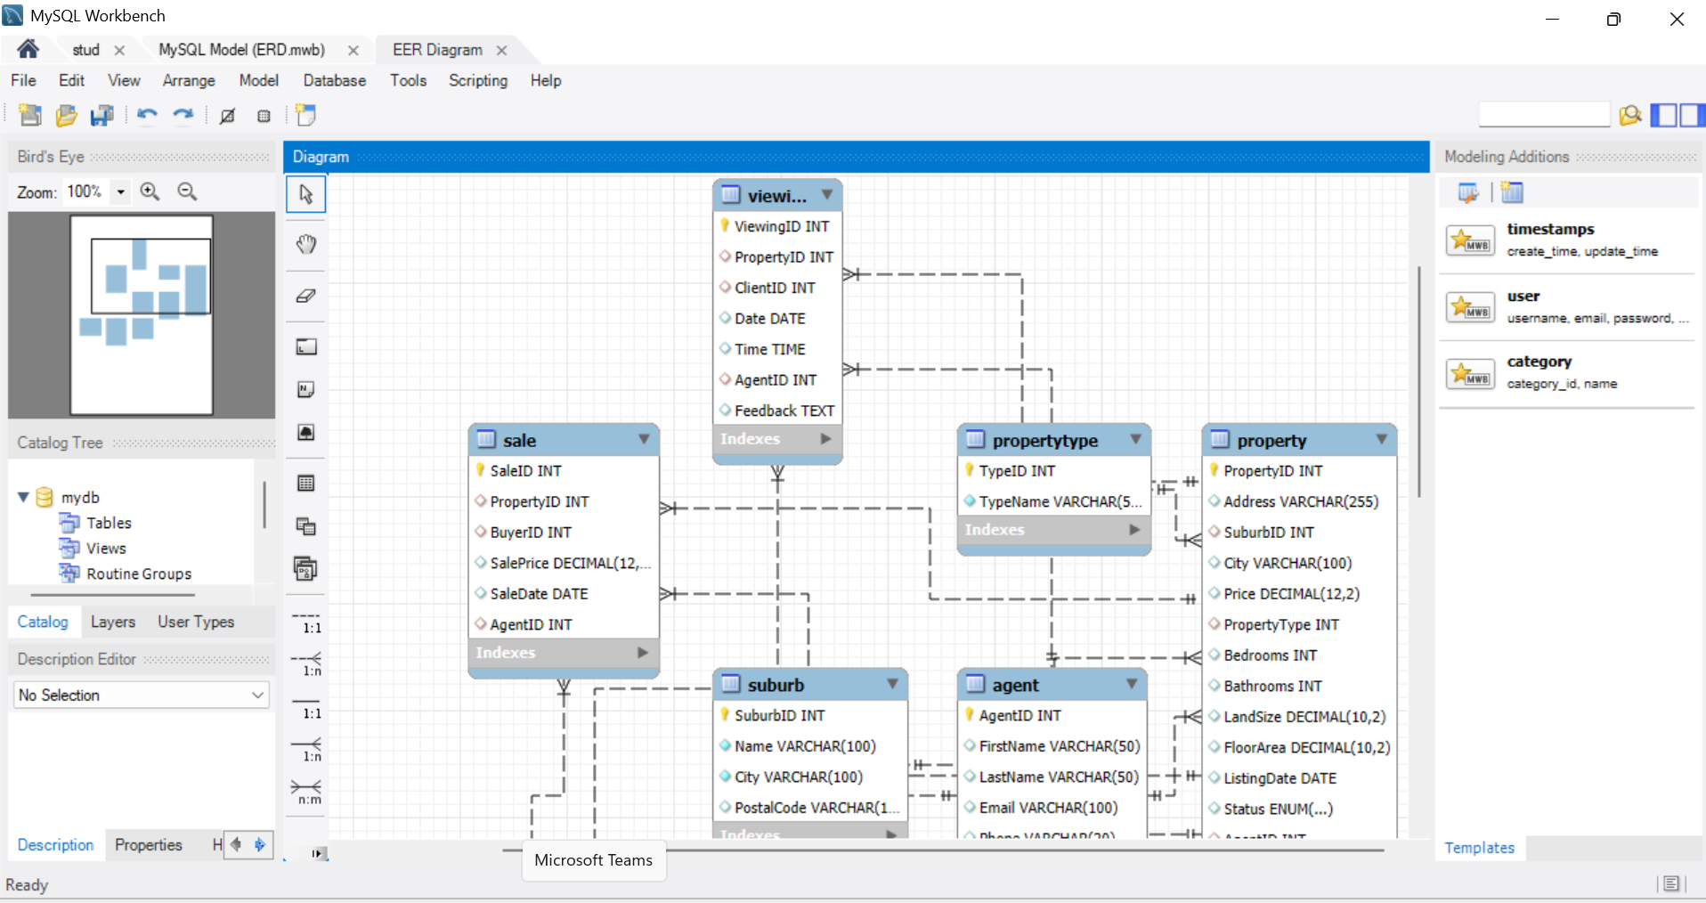Open the Model menu
The height and width of the screenshot is (903, 1706).
coord(258,80)
